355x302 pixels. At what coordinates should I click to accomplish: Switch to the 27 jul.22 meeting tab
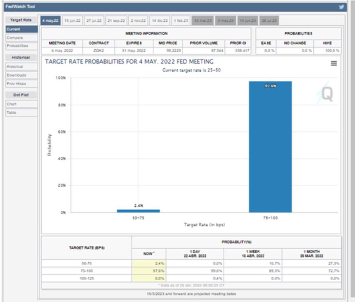coord(94,21)
